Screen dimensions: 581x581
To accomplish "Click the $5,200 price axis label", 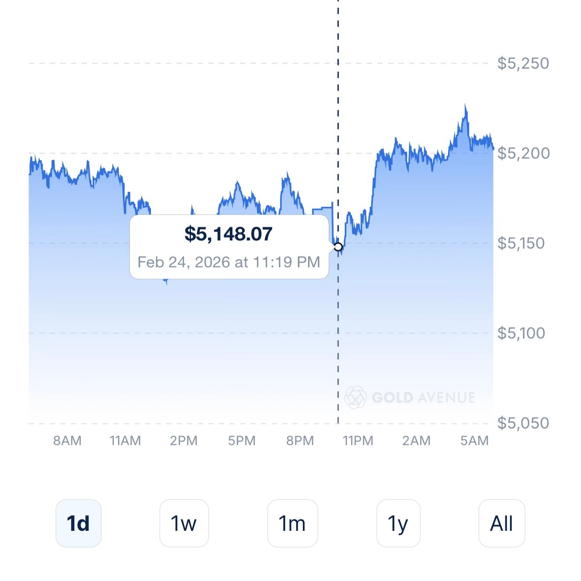I will pyautogui.click(x=523, y=153).
